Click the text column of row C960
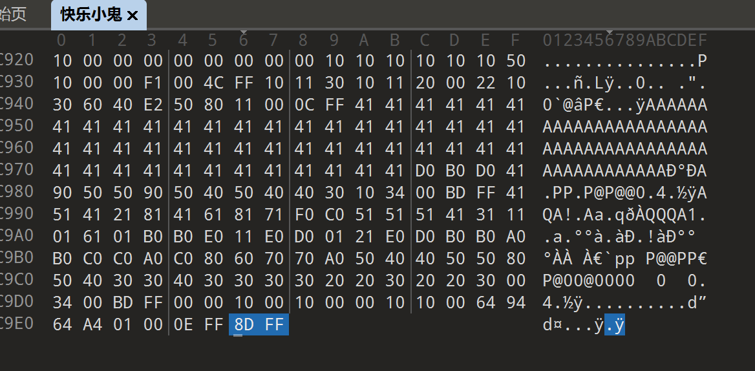Screen dimensions: 755x371 point(625,149)
